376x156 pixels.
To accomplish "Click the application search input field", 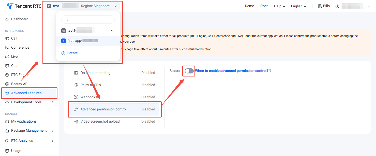I will pos(90,19).
